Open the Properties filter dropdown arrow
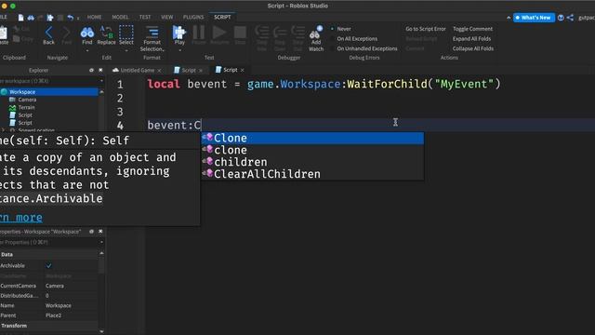The height and width of the screenshot is (335, 595). point(101,242)
